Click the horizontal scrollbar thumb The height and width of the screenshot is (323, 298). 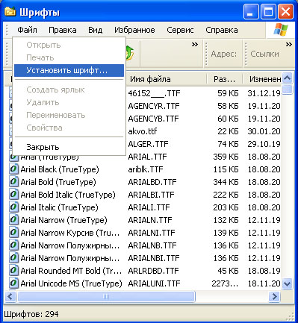[106, 296]
